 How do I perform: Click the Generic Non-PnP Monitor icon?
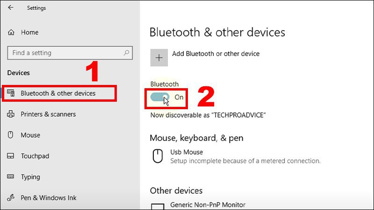(158, 206)
